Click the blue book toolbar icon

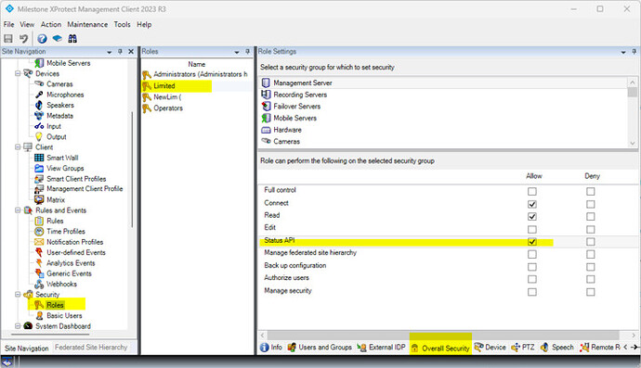pyautogui.click(x=58, y=38)
